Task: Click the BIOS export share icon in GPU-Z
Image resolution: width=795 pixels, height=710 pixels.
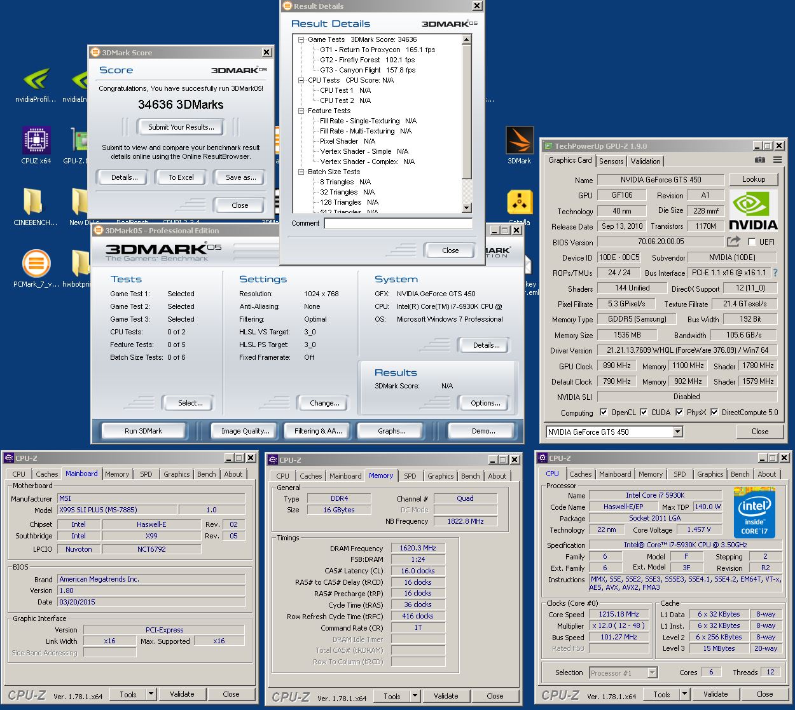Action: pyautogui.click(x=733, y=242)
